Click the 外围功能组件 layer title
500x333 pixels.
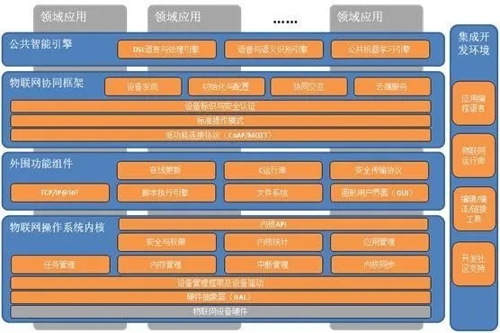click(x=40, y=164)
